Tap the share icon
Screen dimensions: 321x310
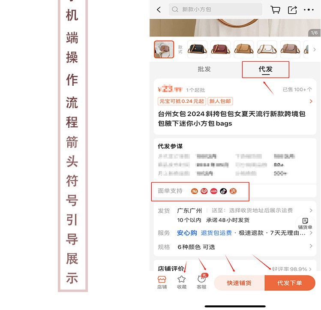click(292, 10)
